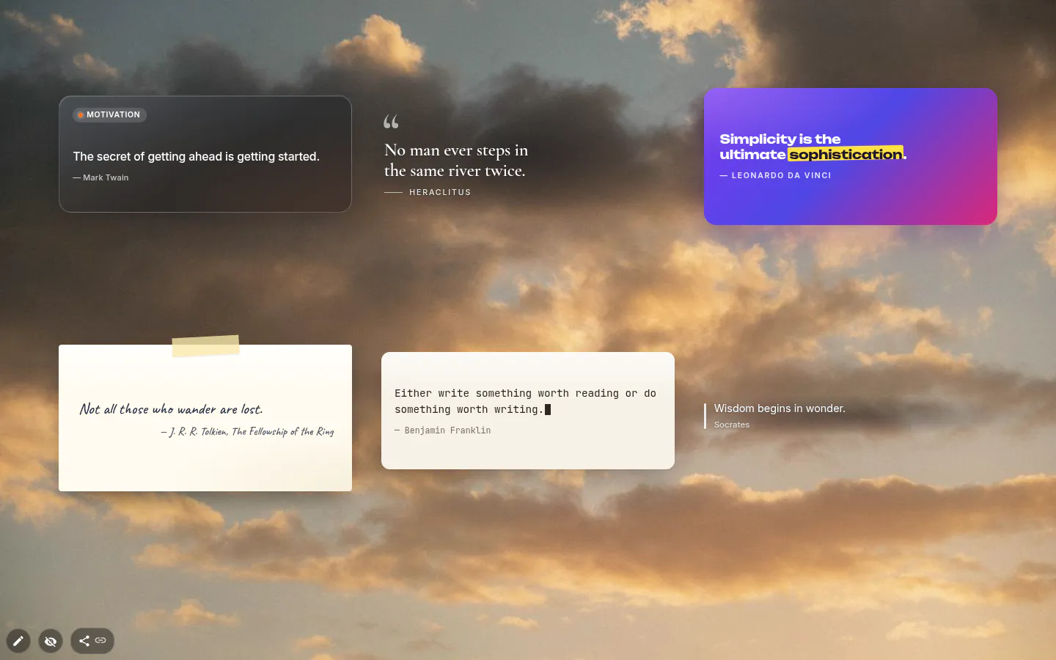
Task: Click the Socrates author label
Action: pos(732,425)
